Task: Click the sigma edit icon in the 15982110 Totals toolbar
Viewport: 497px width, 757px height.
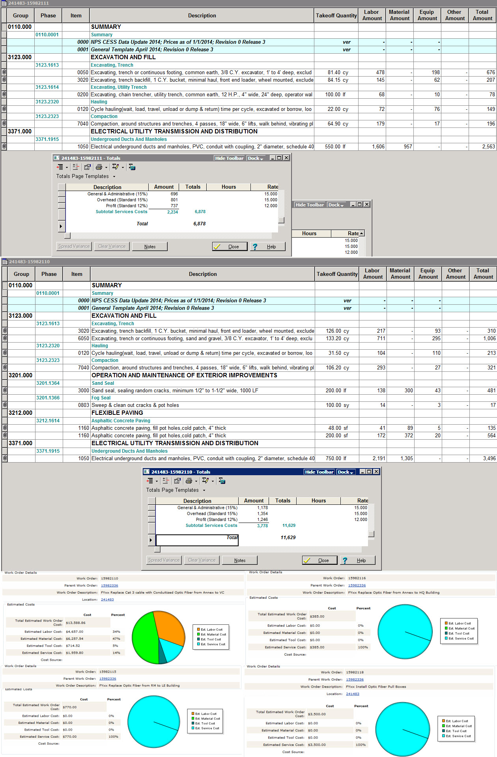Action: (x=206, y=481)
